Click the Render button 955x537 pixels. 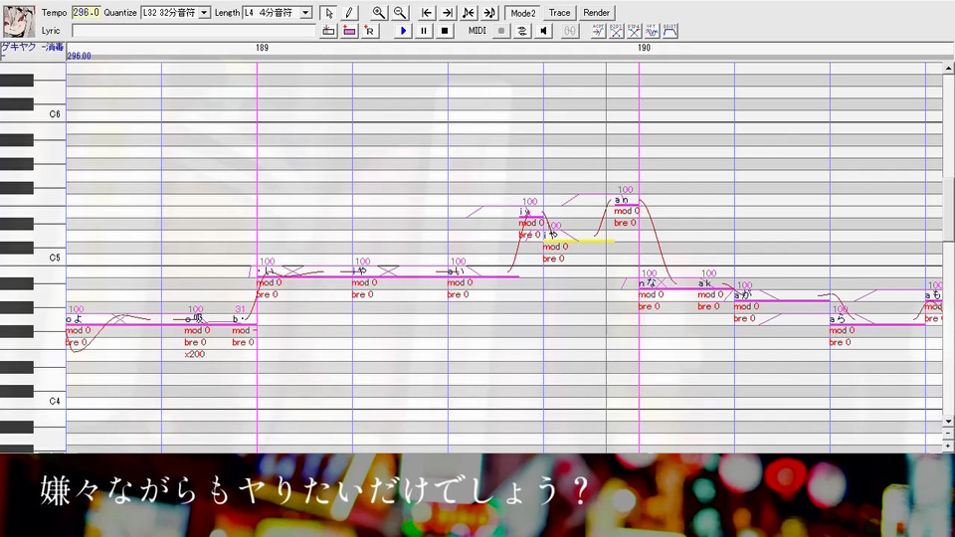click(596, 13)
